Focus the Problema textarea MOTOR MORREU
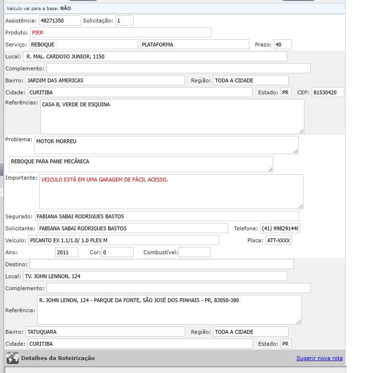The width and height of the screenshot is (385, 373). pyautogui.click(x=166, y=145)
